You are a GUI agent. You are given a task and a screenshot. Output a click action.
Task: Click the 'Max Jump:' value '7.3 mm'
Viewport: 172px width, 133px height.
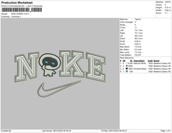pos(138,52)
